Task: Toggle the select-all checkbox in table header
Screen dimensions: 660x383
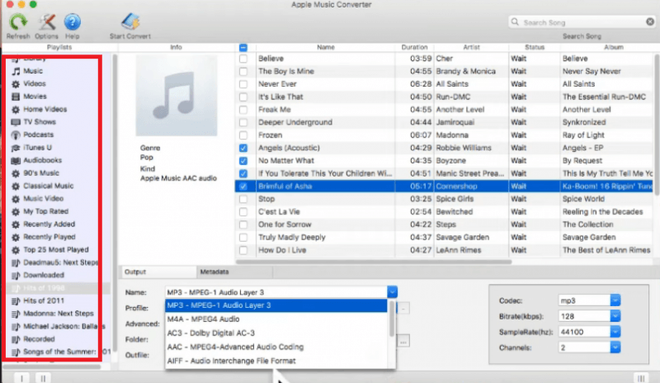Action: pos(243,48)
